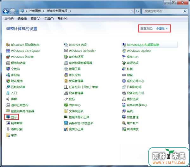Open the 默认程序 icon

click(8, 81)
